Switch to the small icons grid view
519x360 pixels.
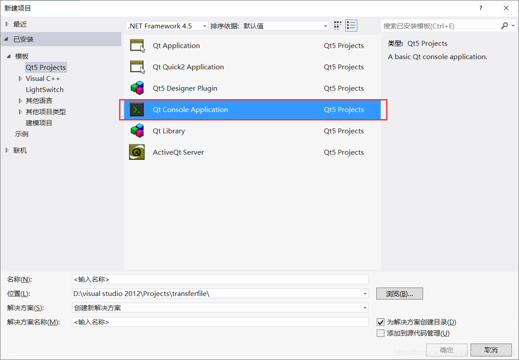click(337, 25)
